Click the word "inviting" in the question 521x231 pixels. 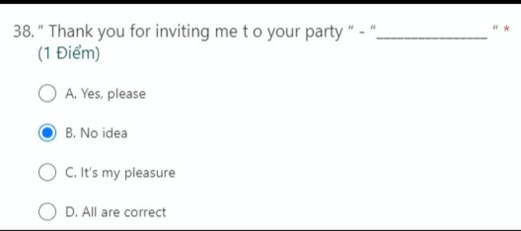tap(183, 33)
